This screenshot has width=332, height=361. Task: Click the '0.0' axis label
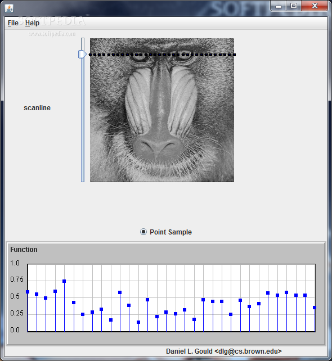pos(15,330)
